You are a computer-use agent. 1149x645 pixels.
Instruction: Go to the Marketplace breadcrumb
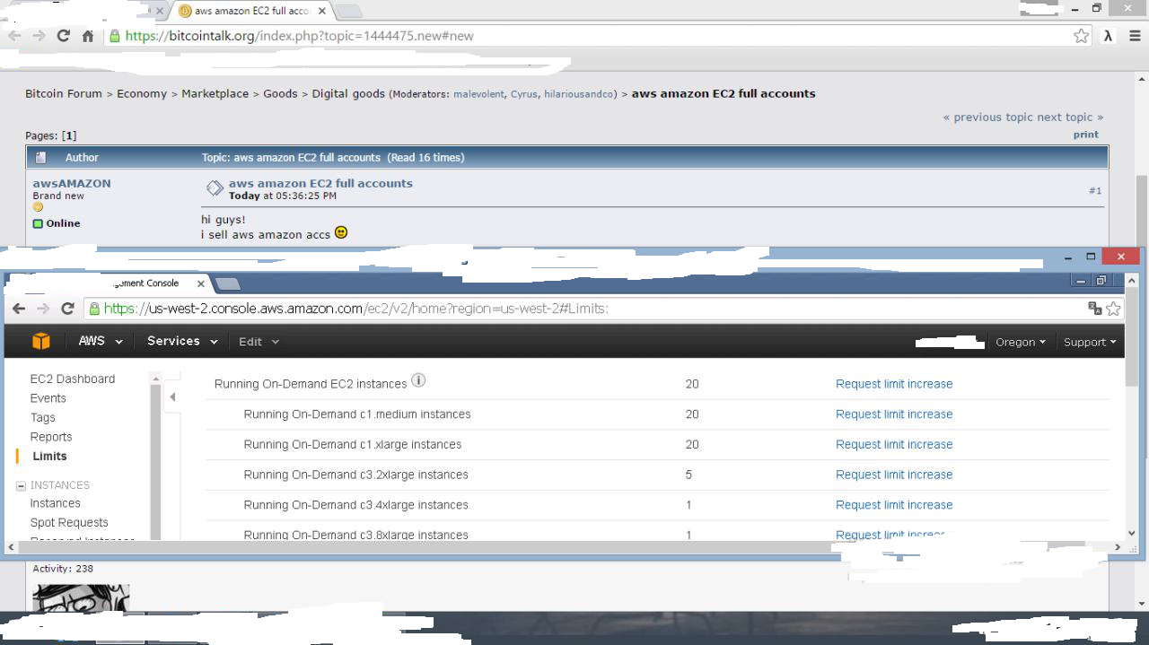click(x=215, y=93)
